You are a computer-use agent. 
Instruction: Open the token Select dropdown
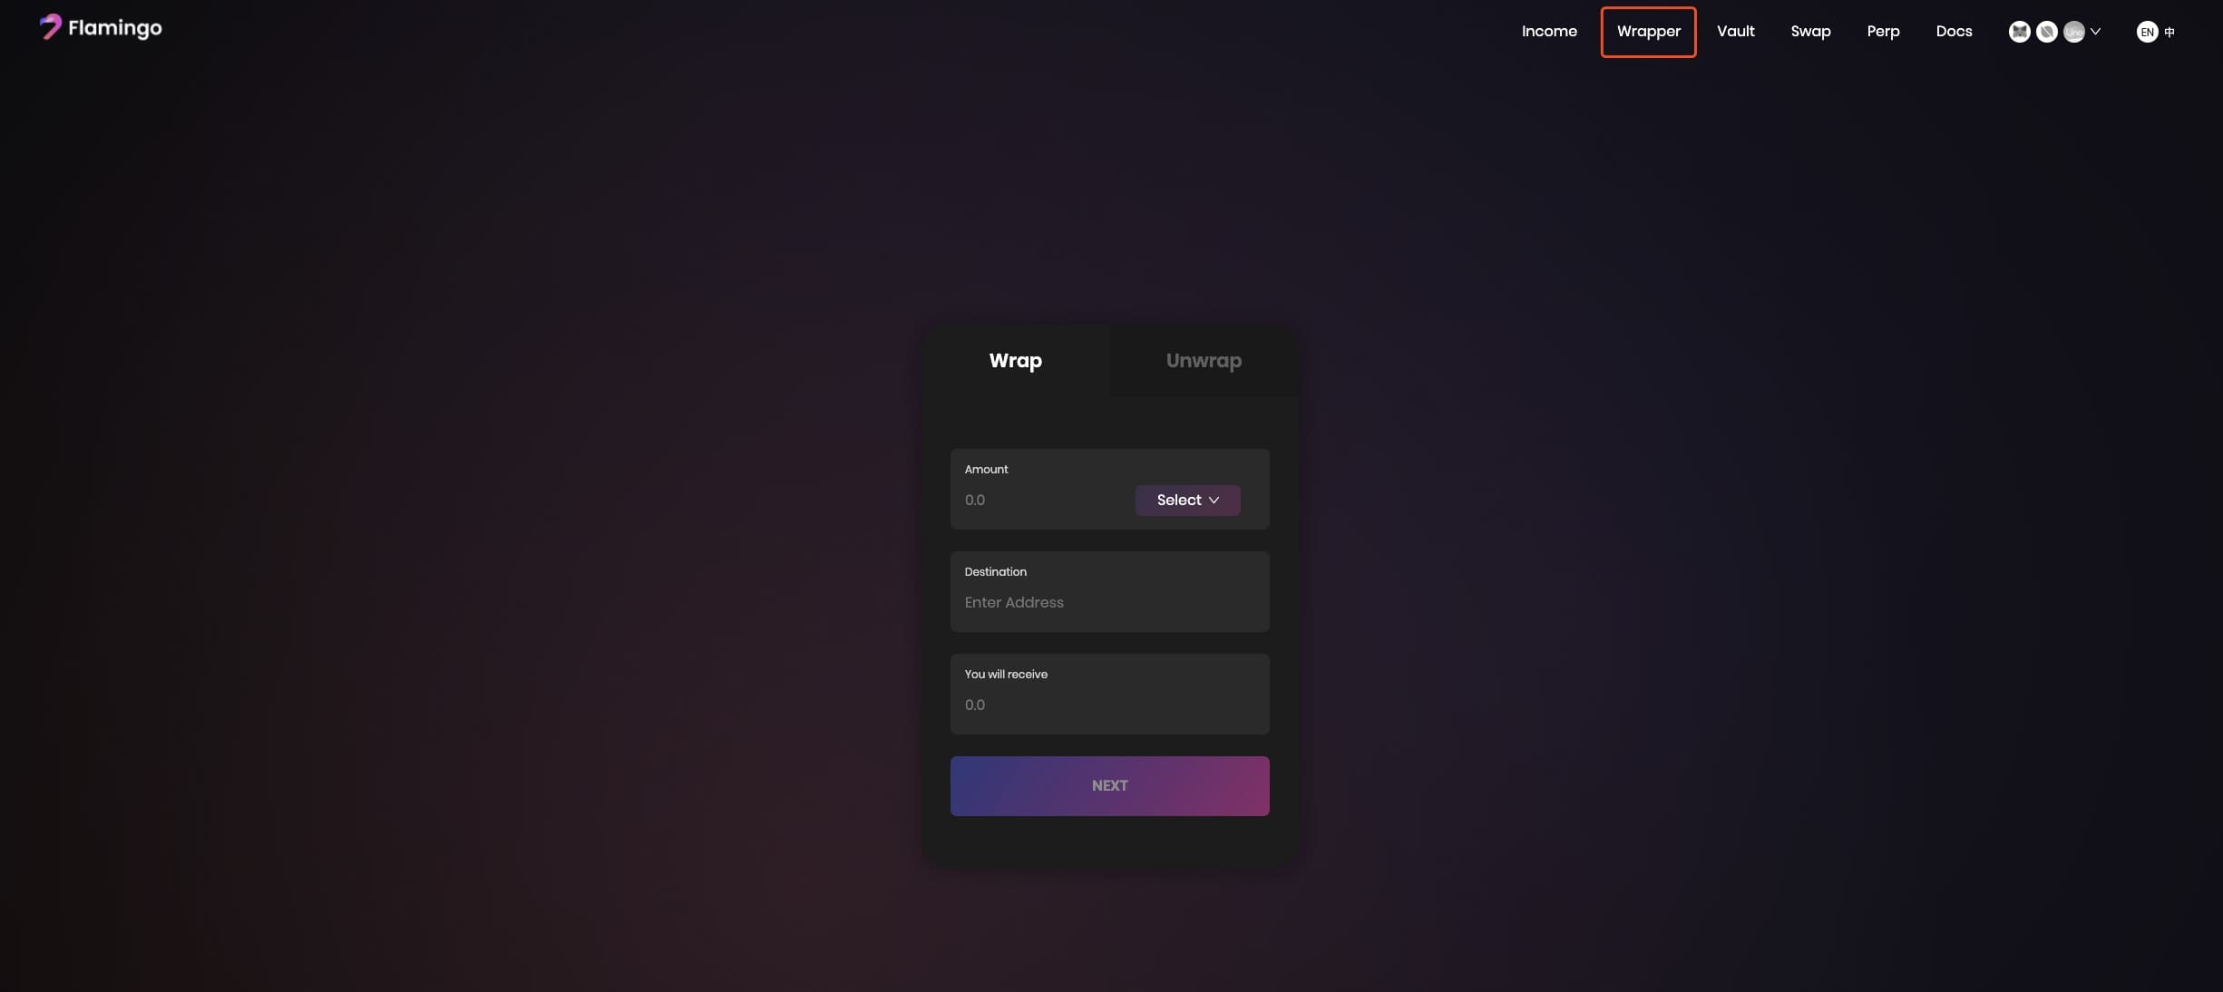1188,501
